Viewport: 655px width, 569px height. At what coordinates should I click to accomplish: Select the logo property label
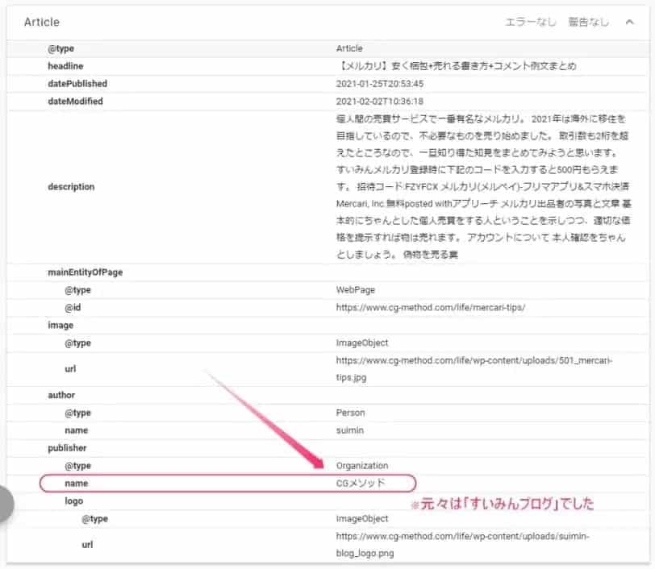pos(74,501)
